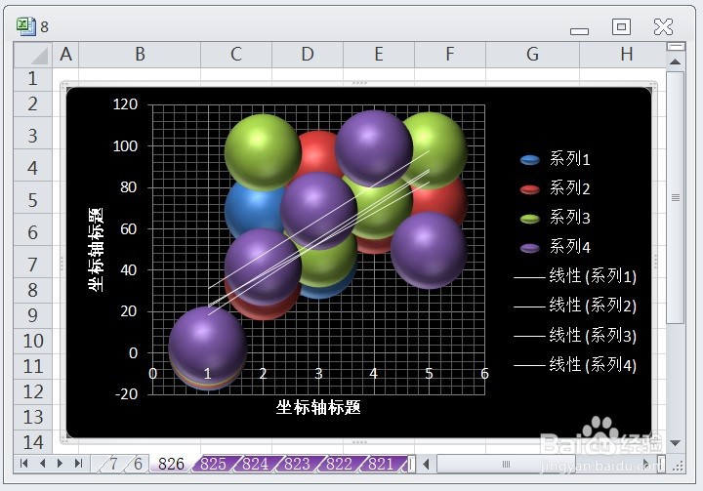Select legend entry 线性 (系列1)
Image resolution: width=703 pixels, height=491 pixels.
575,276
